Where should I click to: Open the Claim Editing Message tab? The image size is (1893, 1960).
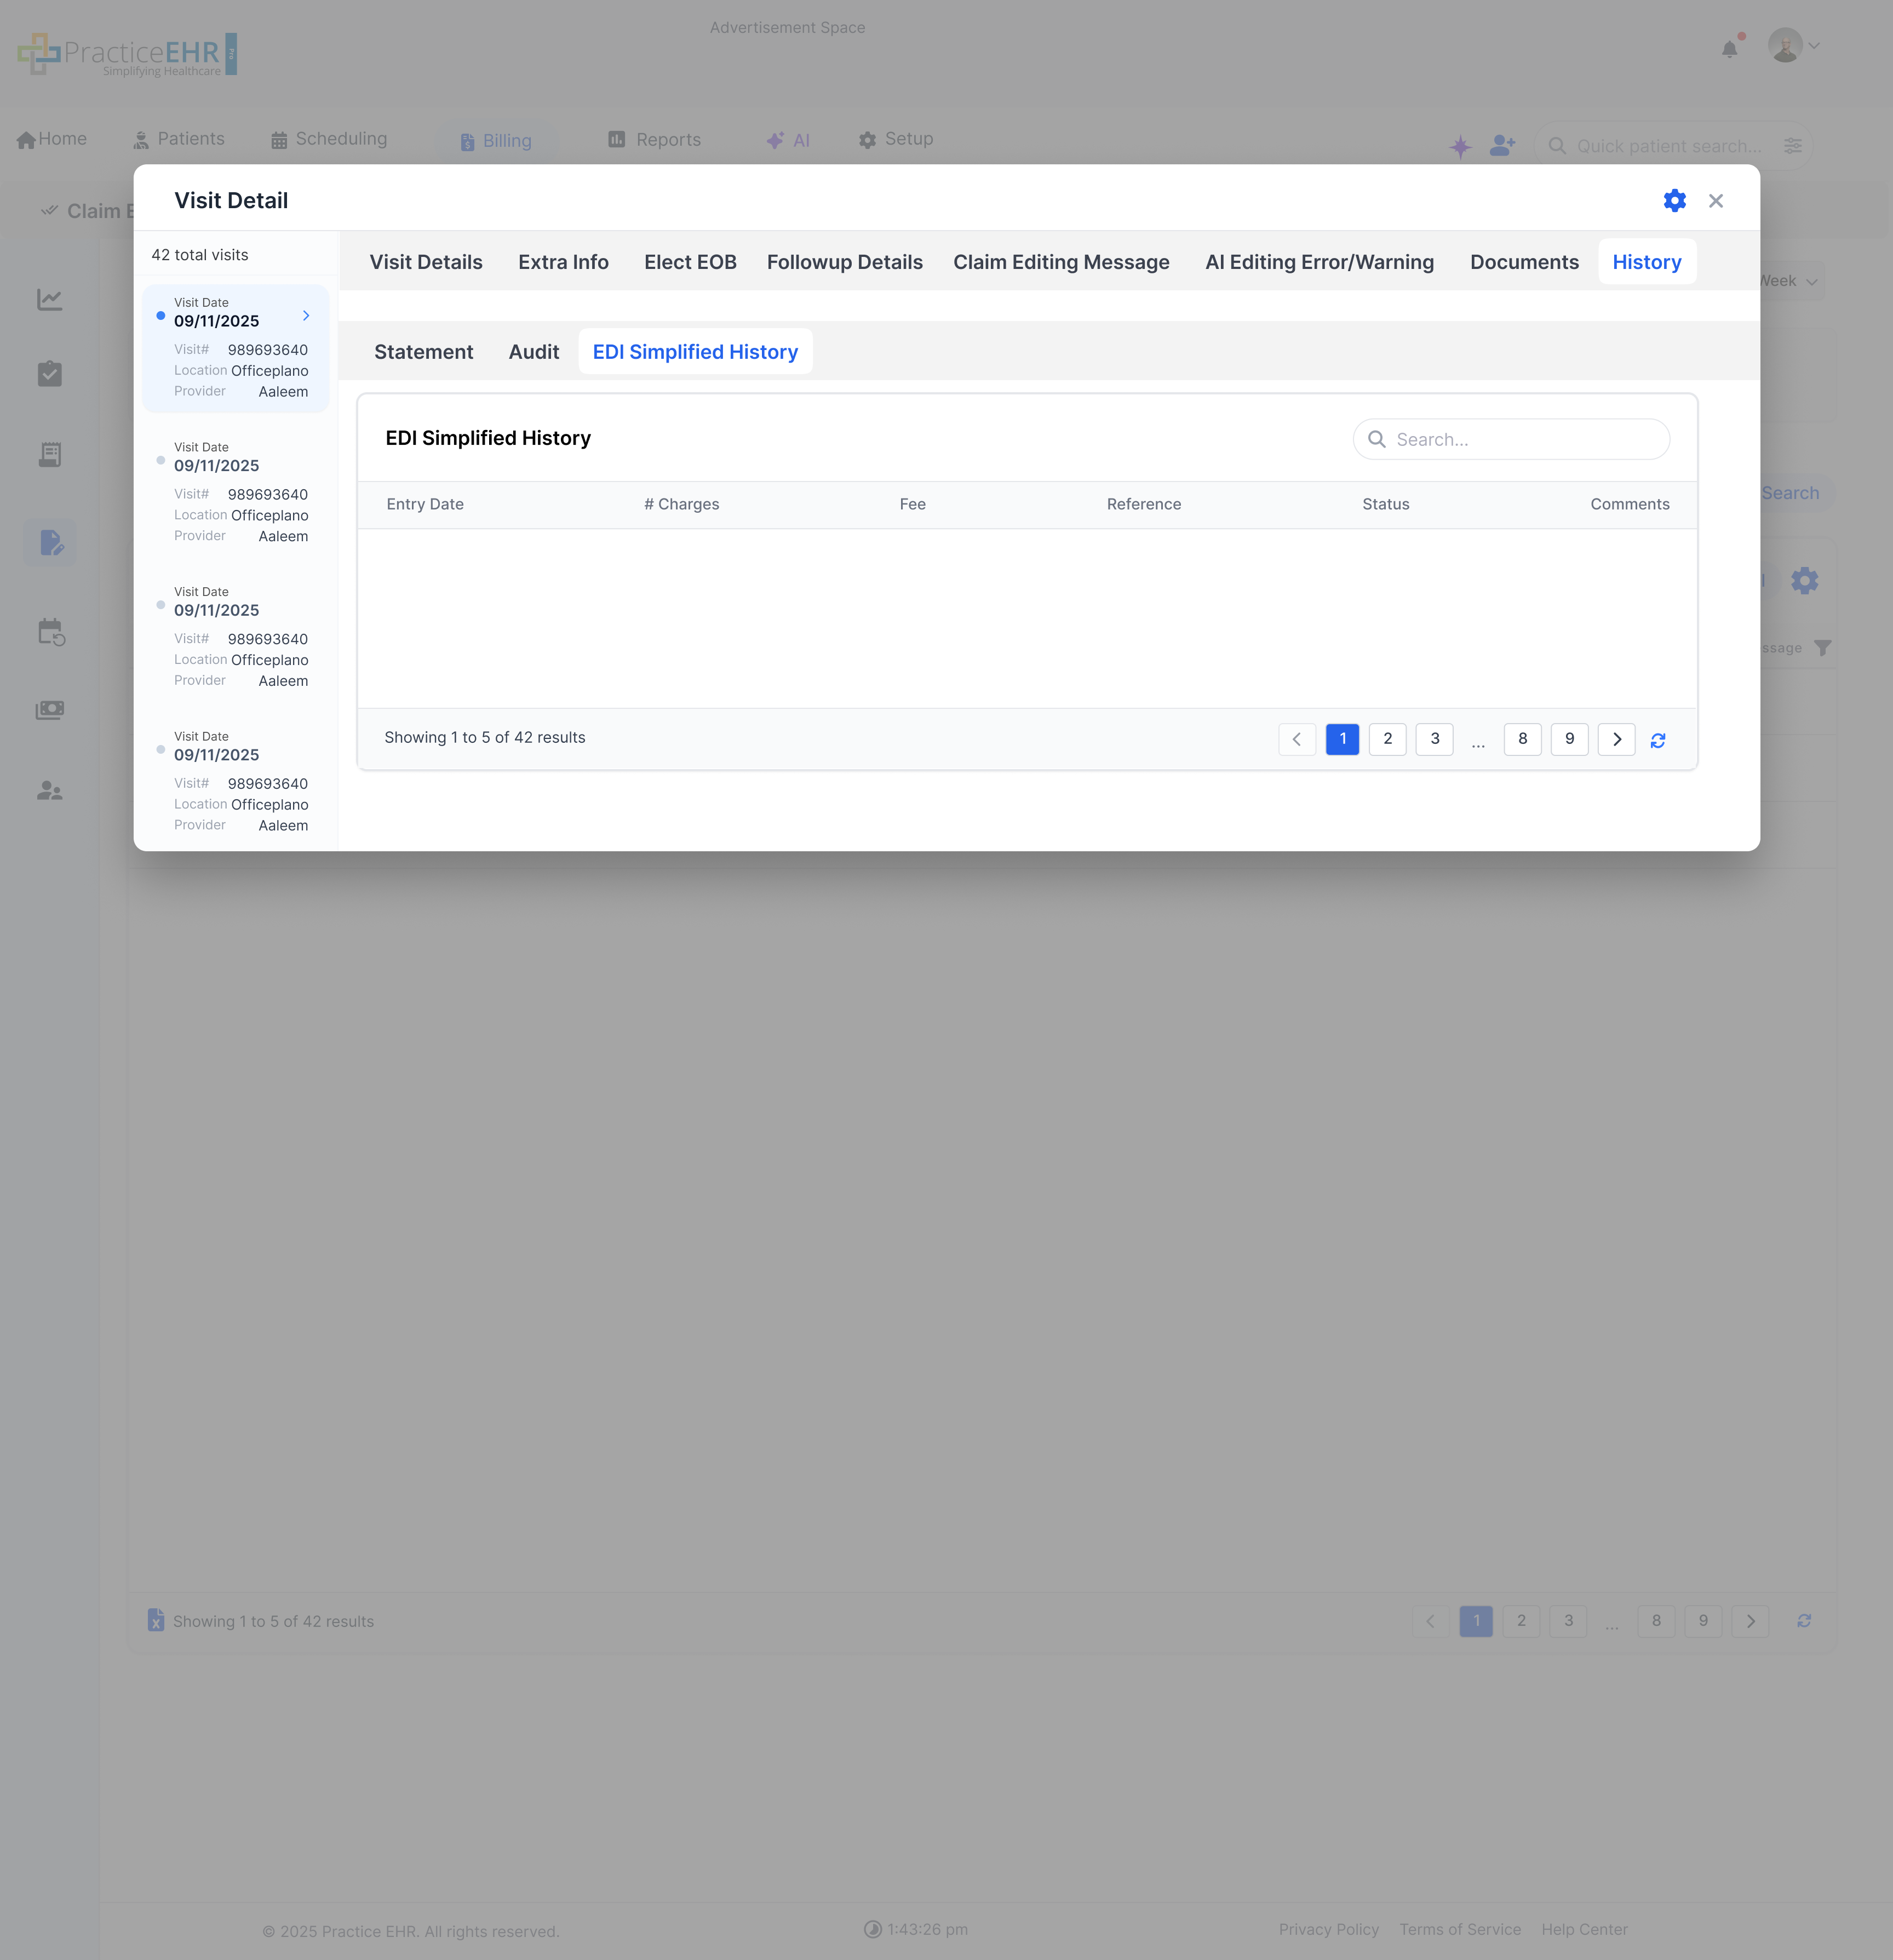click(1060, 262)
